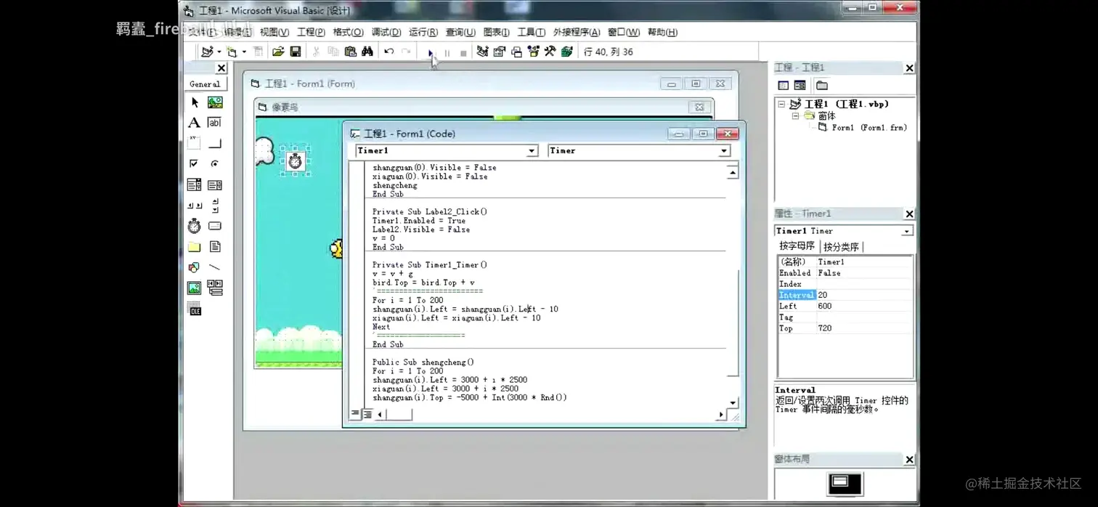Select the CheckBox tool in toolbox

coord(195,164)
